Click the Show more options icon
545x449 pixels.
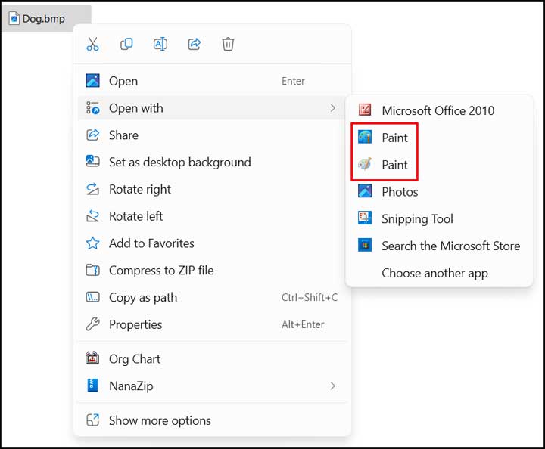tap(92, 420)
